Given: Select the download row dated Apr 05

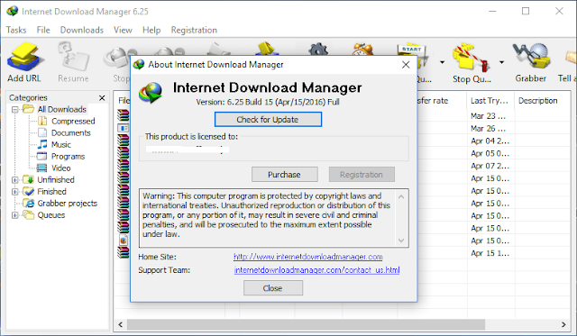Looking at the screenshot, I should (490, 154).
